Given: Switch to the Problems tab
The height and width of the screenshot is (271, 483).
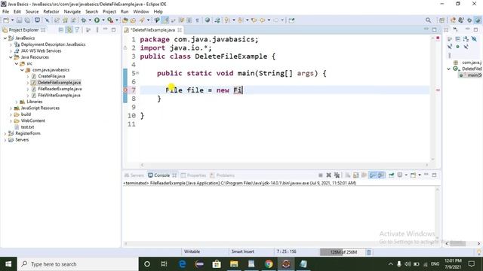Looking at the screenshot, I should click(223, 175).
